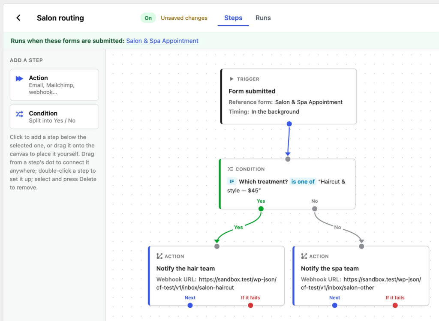
Task: Click "If it fails" label on hair team node
Action: point(250,297)
